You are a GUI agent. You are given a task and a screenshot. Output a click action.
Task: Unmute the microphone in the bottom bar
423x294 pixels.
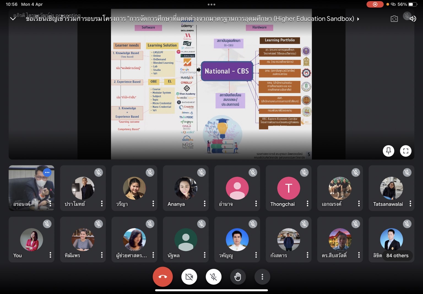tap(213, 277)
